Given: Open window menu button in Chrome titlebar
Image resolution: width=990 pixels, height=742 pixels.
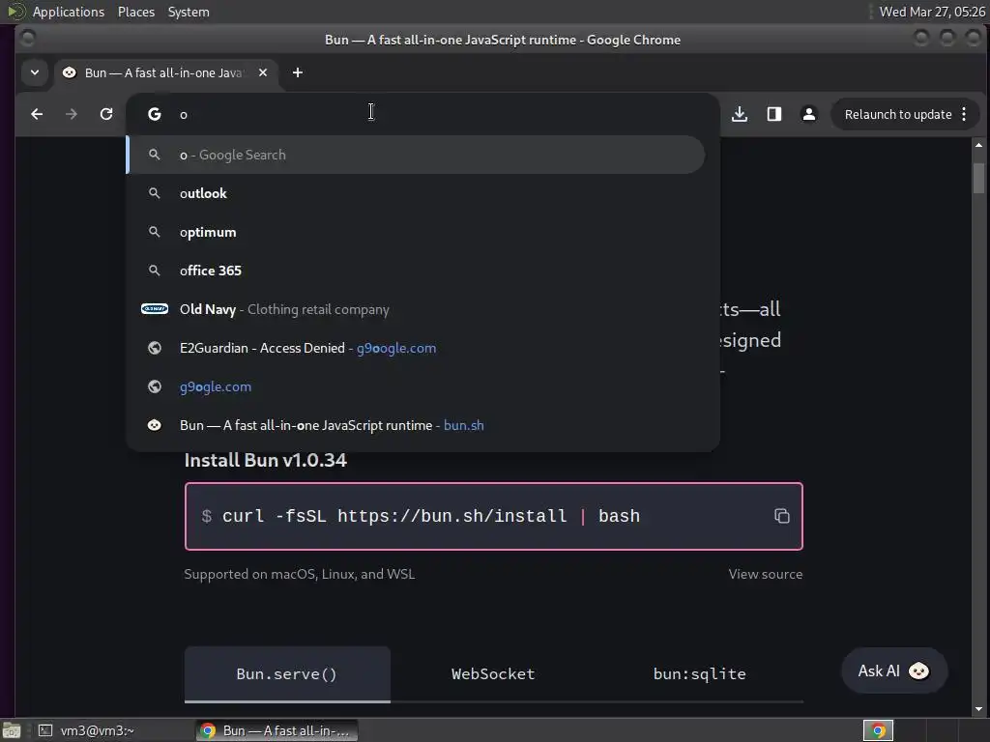Looking at the screenshot, I should 28,39.
